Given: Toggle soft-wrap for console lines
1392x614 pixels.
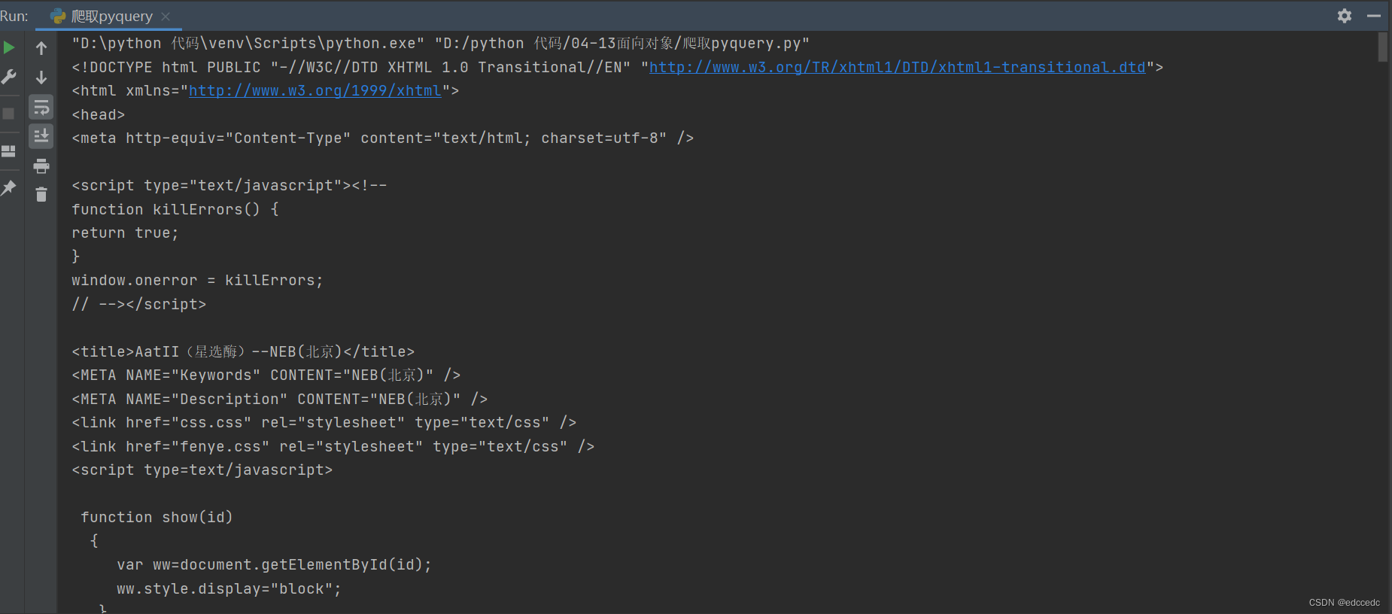Looking at the screenshot, I should coord(41,106).
